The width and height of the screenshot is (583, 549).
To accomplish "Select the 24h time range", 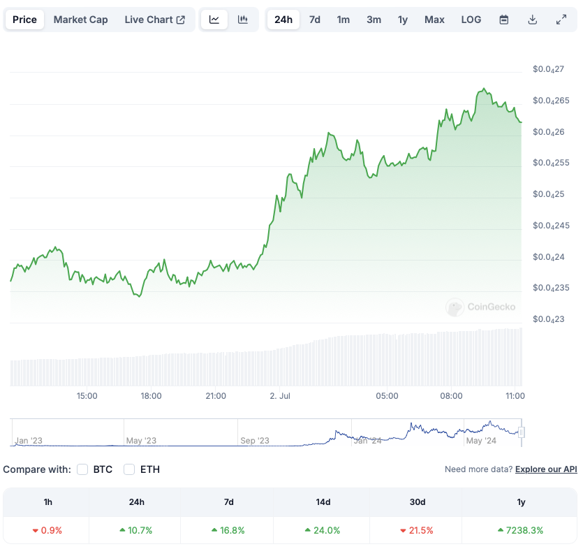I will point(283,20).
